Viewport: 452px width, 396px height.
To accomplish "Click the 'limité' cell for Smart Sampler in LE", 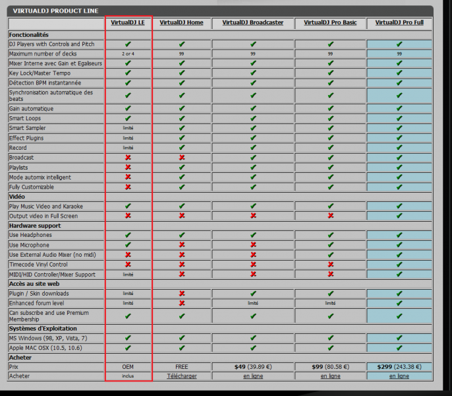I will point(128,128).
